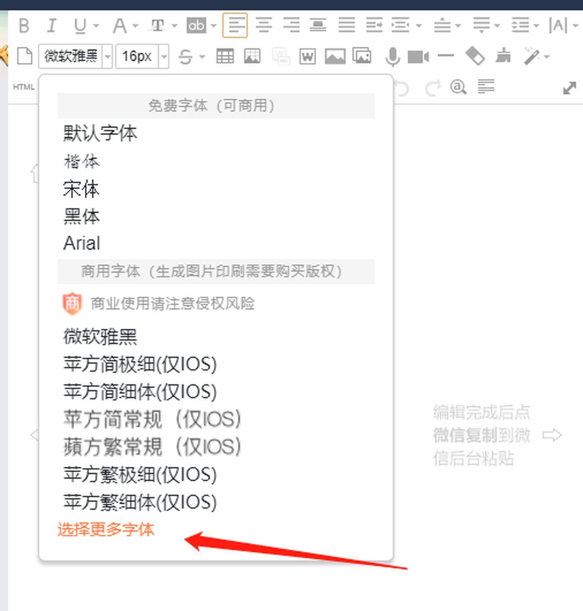The image size is (583, 611).
Task: Insert a video
Action: pyautogui.click(x=418, y=57)
